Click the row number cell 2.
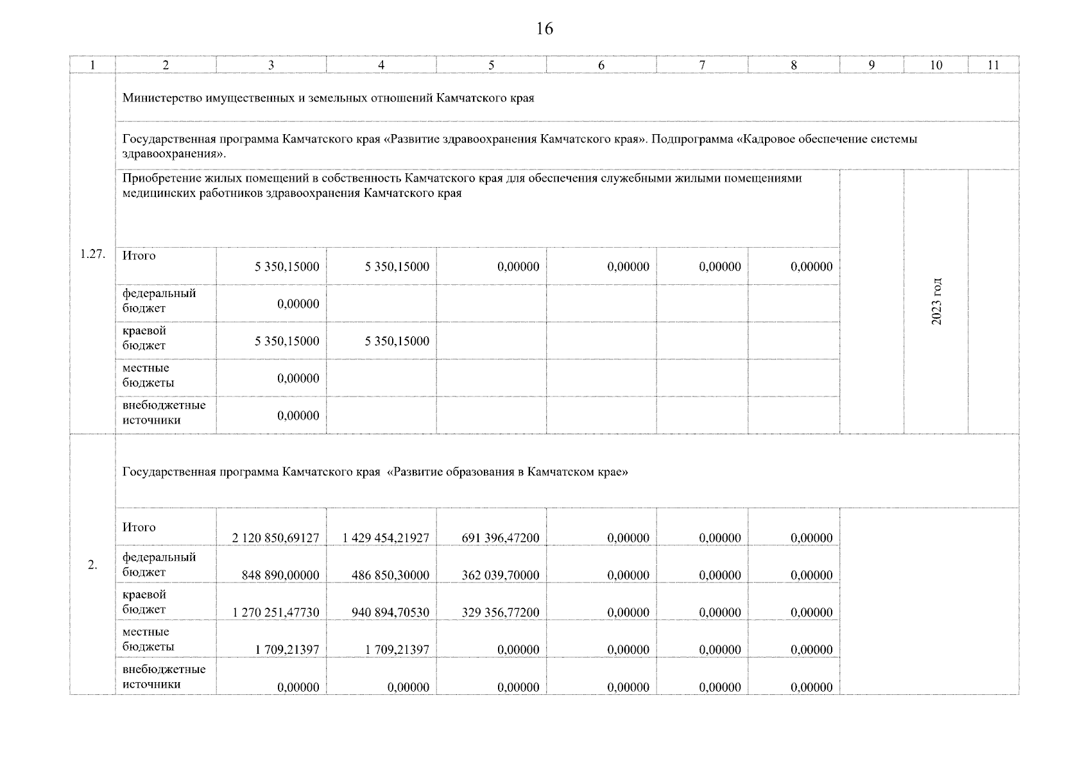Viewport: 1089px width, 770px height. click(92, 565)
